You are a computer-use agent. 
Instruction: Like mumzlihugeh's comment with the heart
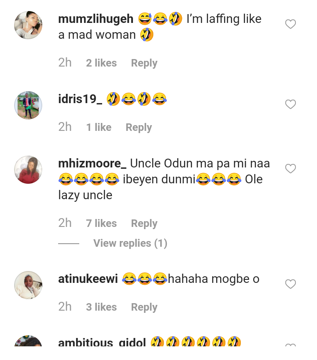click(x=290, y=25)
